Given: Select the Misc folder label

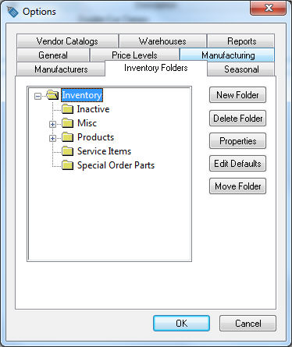Looking at the screenshot, I should [x=87, y=123].
